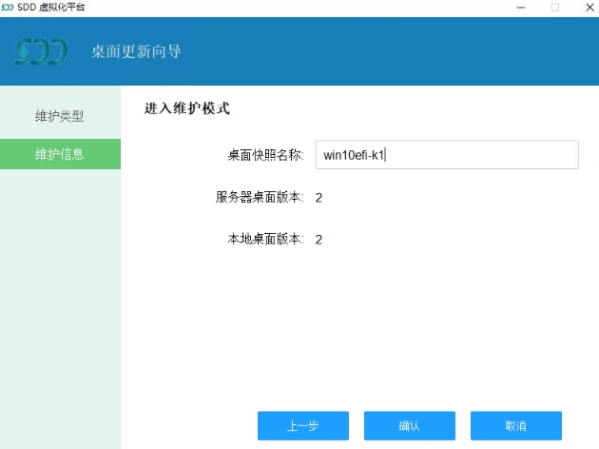The height and width of the screenshot is (449, 599).
Task: Click the 服务器桌面版本 value 2
Action: point(319,198)
